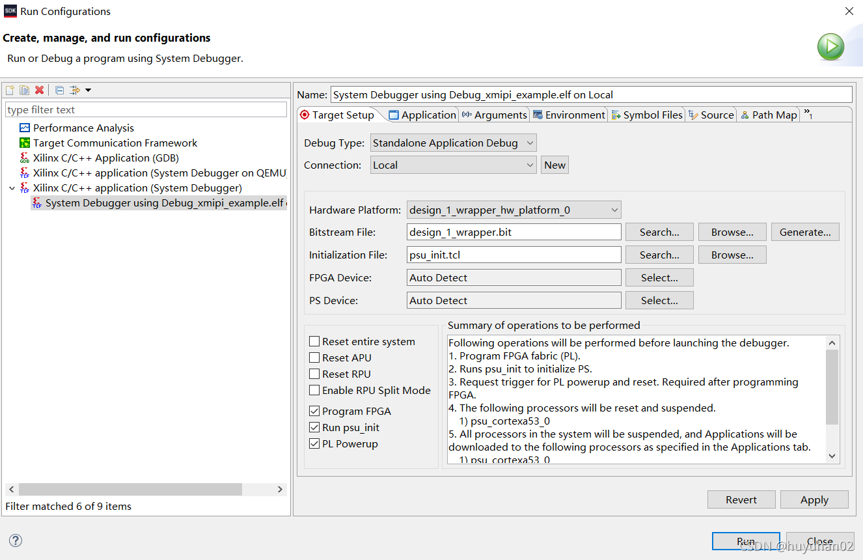Screen dimensions: 863x560
Task: Uncheck the Run psu_init checkbox
Action: (x=314, y=427)
